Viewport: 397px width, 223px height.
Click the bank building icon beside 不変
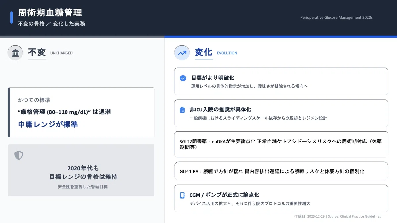click(x=15, y=53)
